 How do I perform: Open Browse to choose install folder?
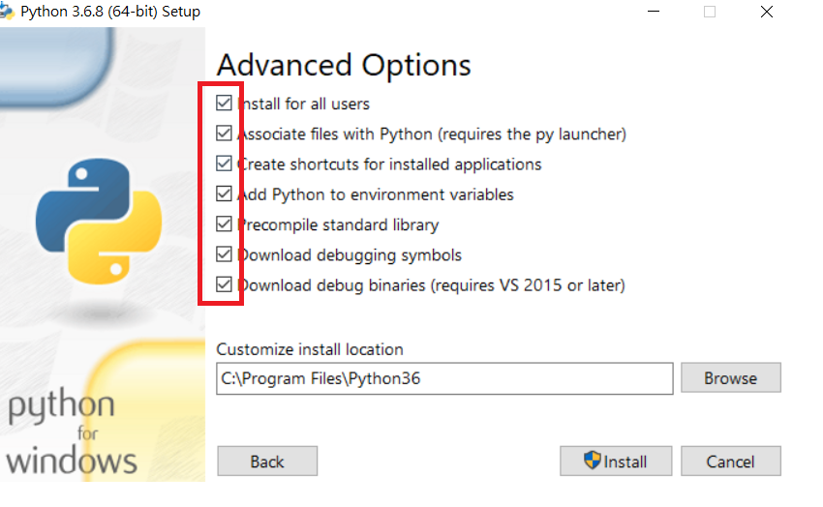click(731, 377)
